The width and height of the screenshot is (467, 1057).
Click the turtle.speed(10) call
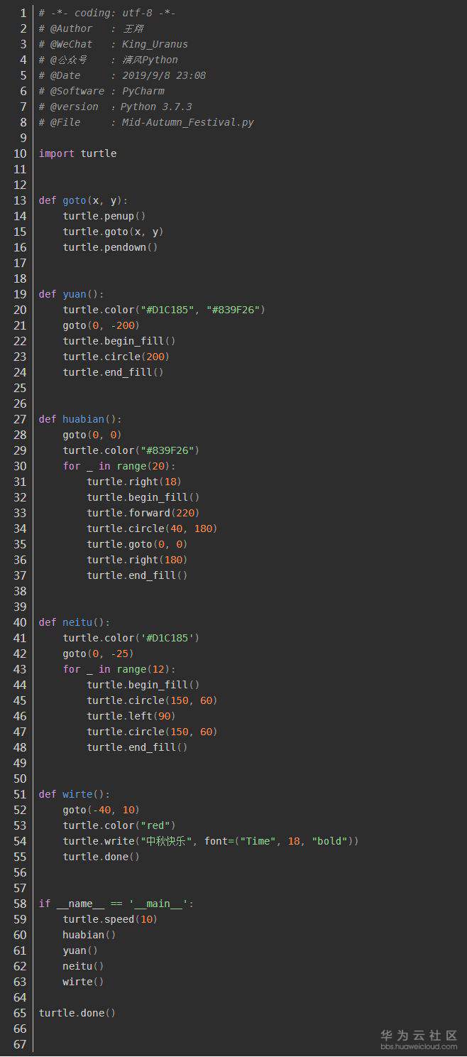coord(110,919)
